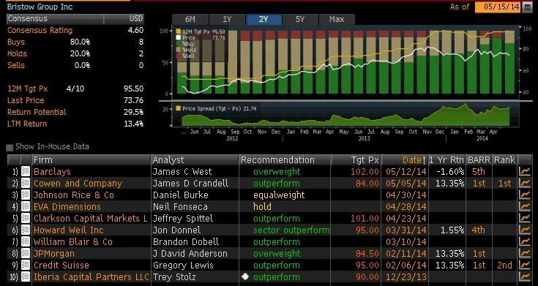The image size is (538, 286).
Task: Sort table by Rank column header
Action: (x=505, y=159)
